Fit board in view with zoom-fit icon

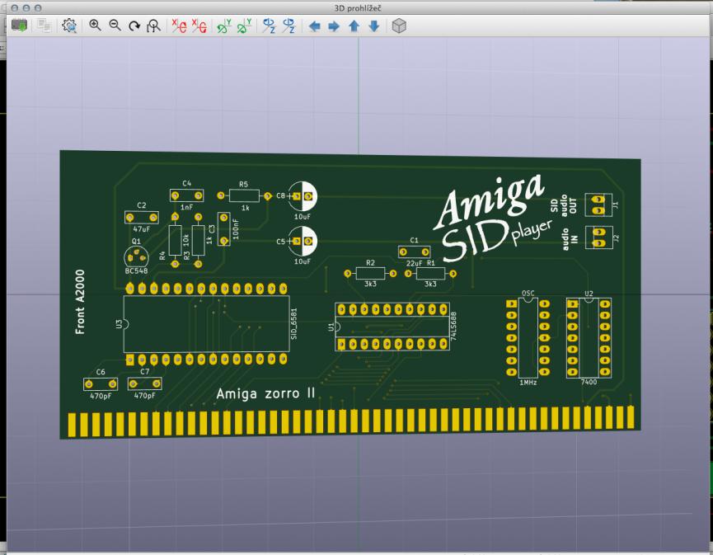[152, 26]
